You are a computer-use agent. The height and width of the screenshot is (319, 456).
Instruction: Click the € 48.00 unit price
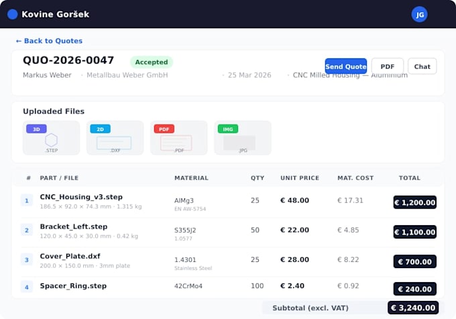coord(294,200)
